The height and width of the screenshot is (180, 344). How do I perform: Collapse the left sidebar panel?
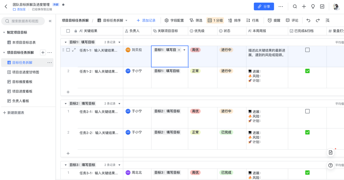pos(50,21)
